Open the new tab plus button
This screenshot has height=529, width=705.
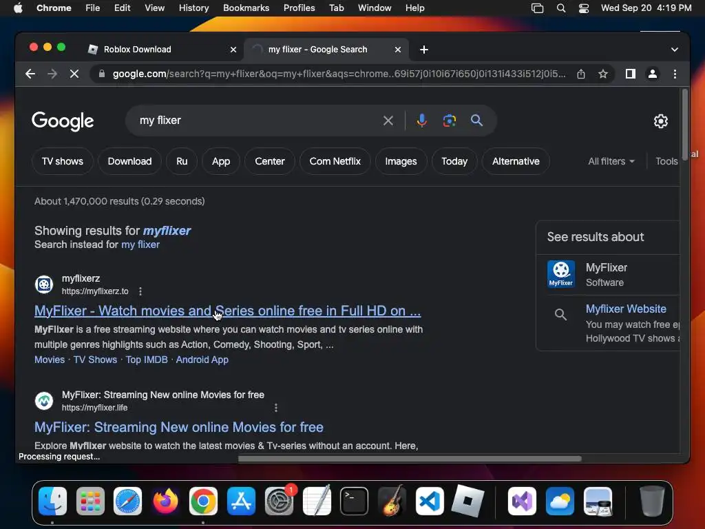click(423, 50)
